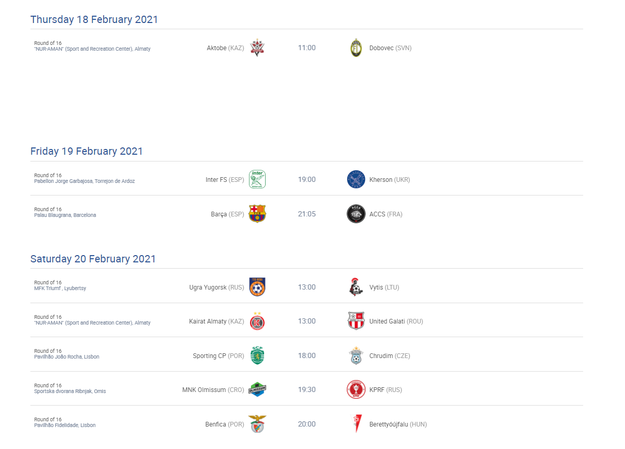The width and height of the screenshot is (625, 449).
Task: Click the Kairat Almaty crest
Action: (x=257, y=321)
